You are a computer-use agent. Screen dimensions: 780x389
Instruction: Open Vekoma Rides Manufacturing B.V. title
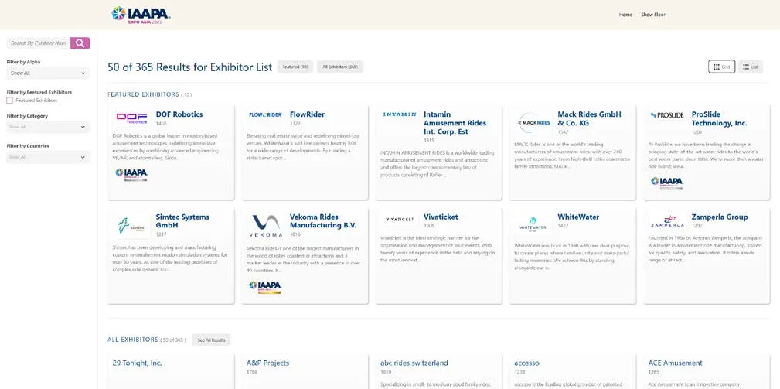[x=323, y=221]
